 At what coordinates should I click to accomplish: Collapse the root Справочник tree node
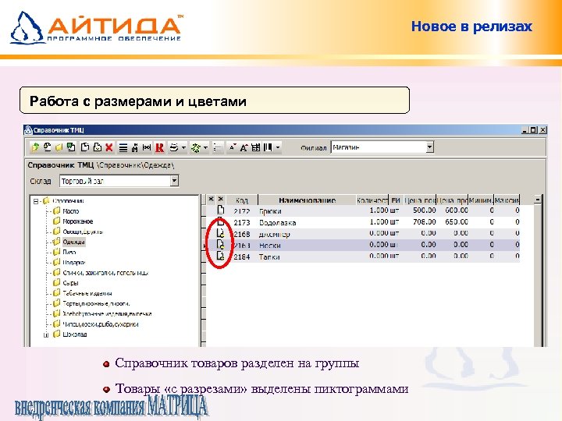point(36,201)
